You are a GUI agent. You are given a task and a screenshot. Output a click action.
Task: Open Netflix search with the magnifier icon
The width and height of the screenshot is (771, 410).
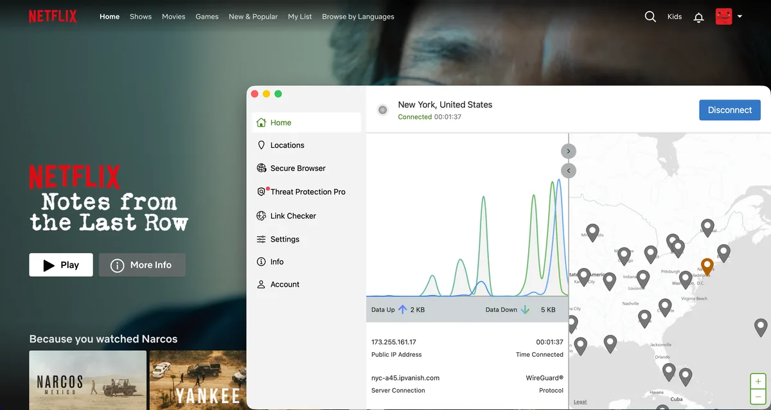[650, 17]
